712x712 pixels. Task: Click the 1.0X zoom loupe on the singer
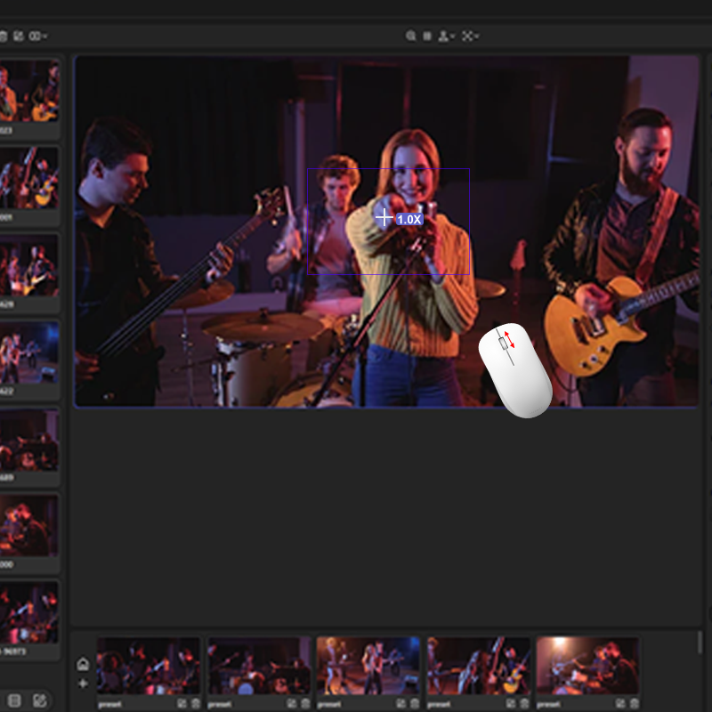398,218
